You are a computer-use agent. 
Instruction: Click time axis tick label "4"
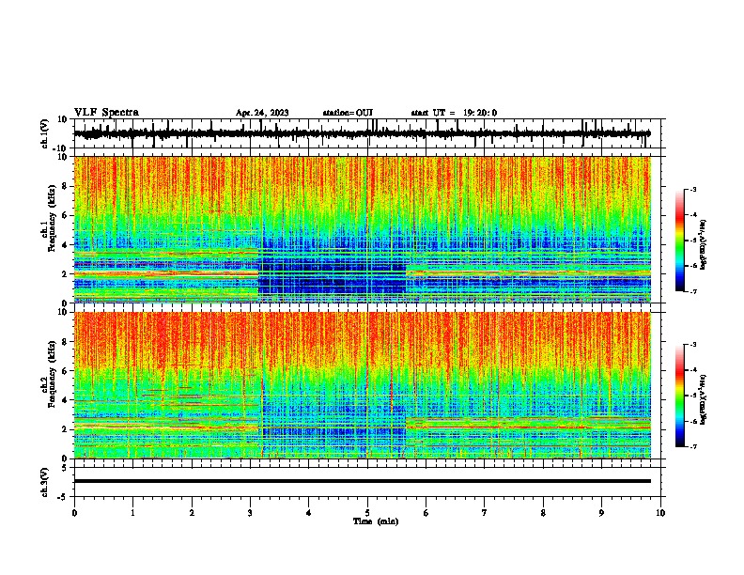pyautogui.click(x=309, y=513)
